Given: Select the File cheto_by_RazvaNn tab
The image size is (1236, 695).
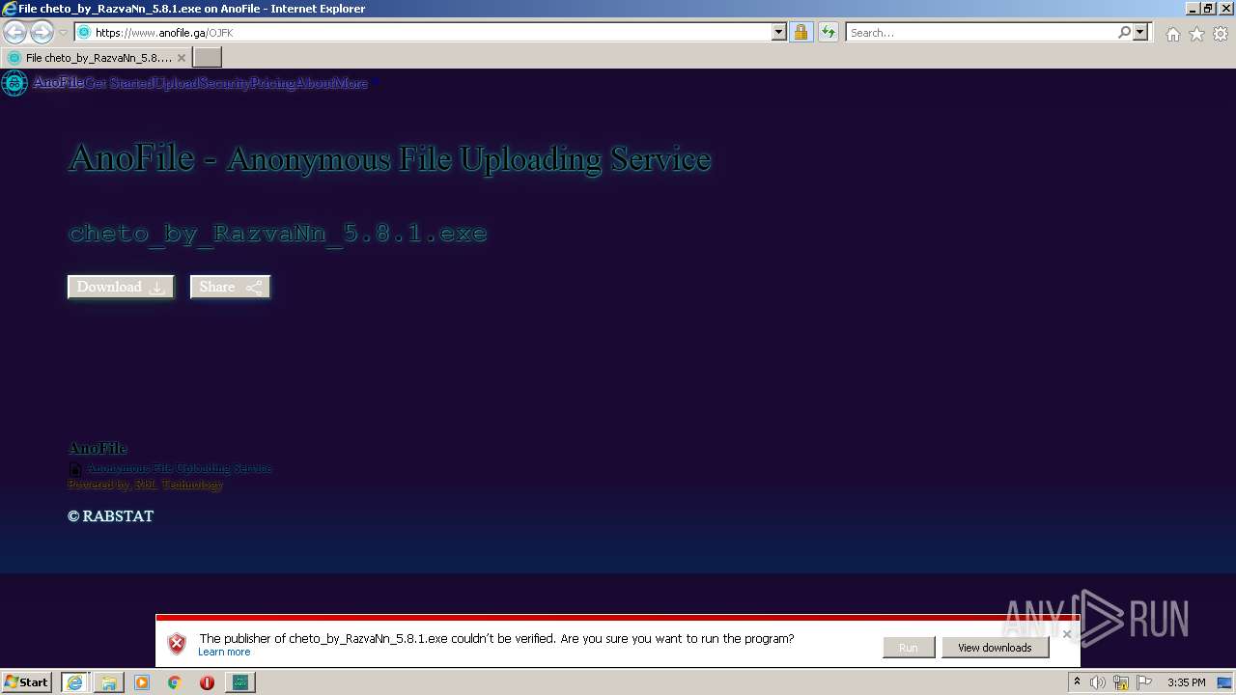Looking at the screenshot, I should (96, 58).
